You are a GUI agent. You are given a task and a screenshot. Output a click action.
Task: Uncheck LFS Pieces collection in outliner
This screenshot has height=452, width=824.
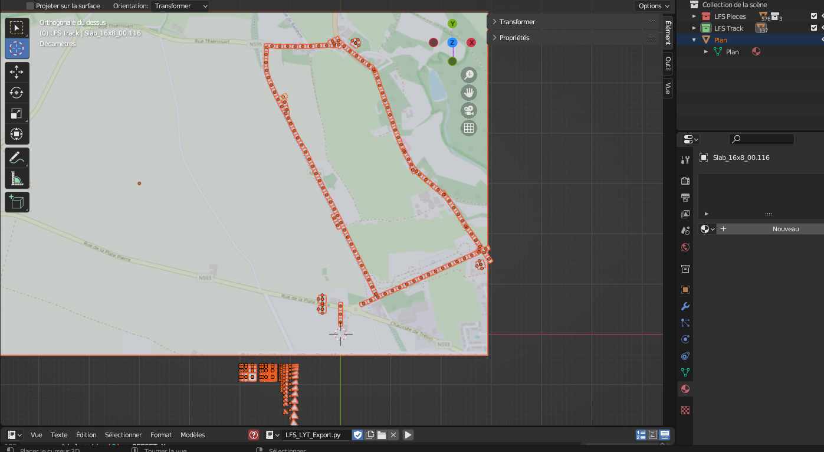814,17
